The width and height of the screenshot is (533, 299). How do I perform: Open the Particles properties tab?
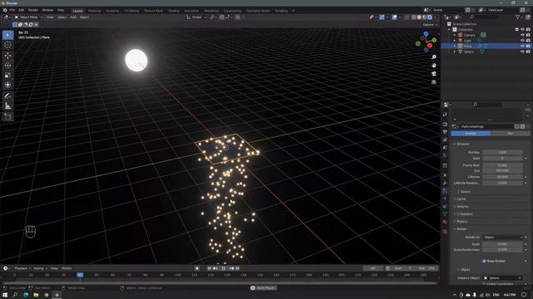(445, 191)
